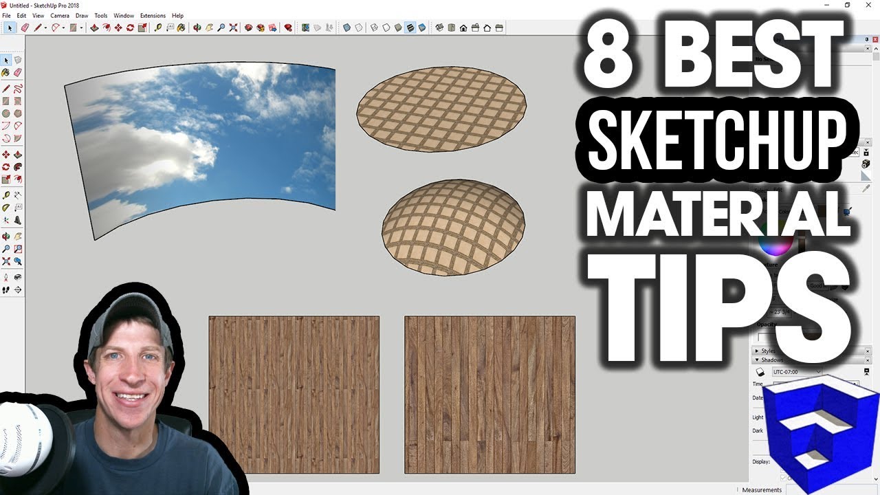Select the Freehand drawing tool

tap(18, 88)
